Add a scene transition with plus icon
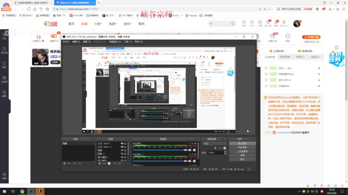 point(215,148)
